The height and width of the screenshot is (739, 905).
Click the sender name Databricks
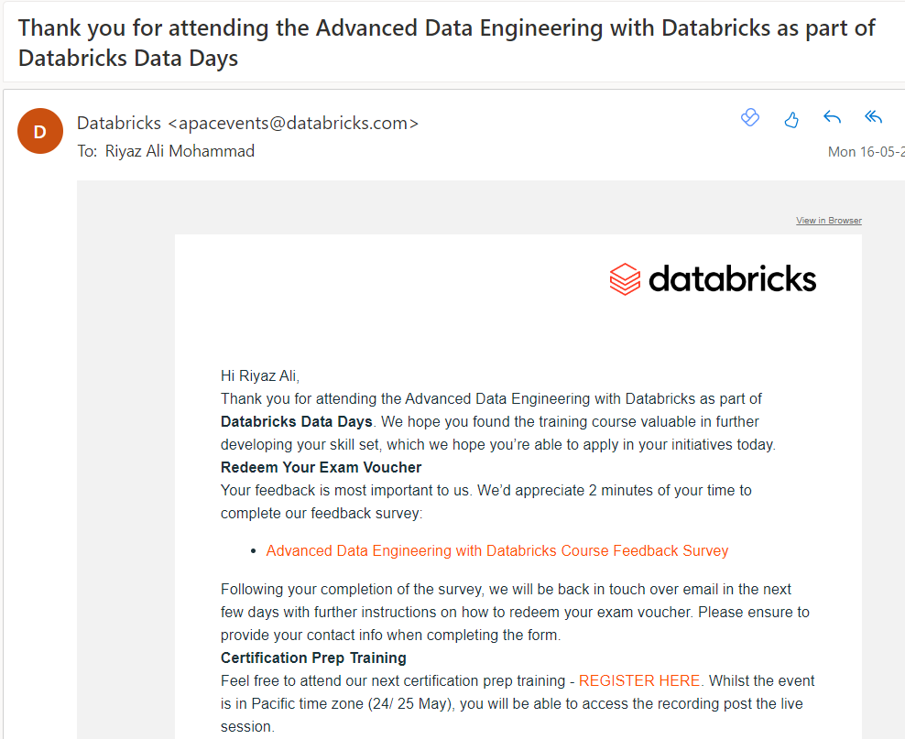click(119, 123)
